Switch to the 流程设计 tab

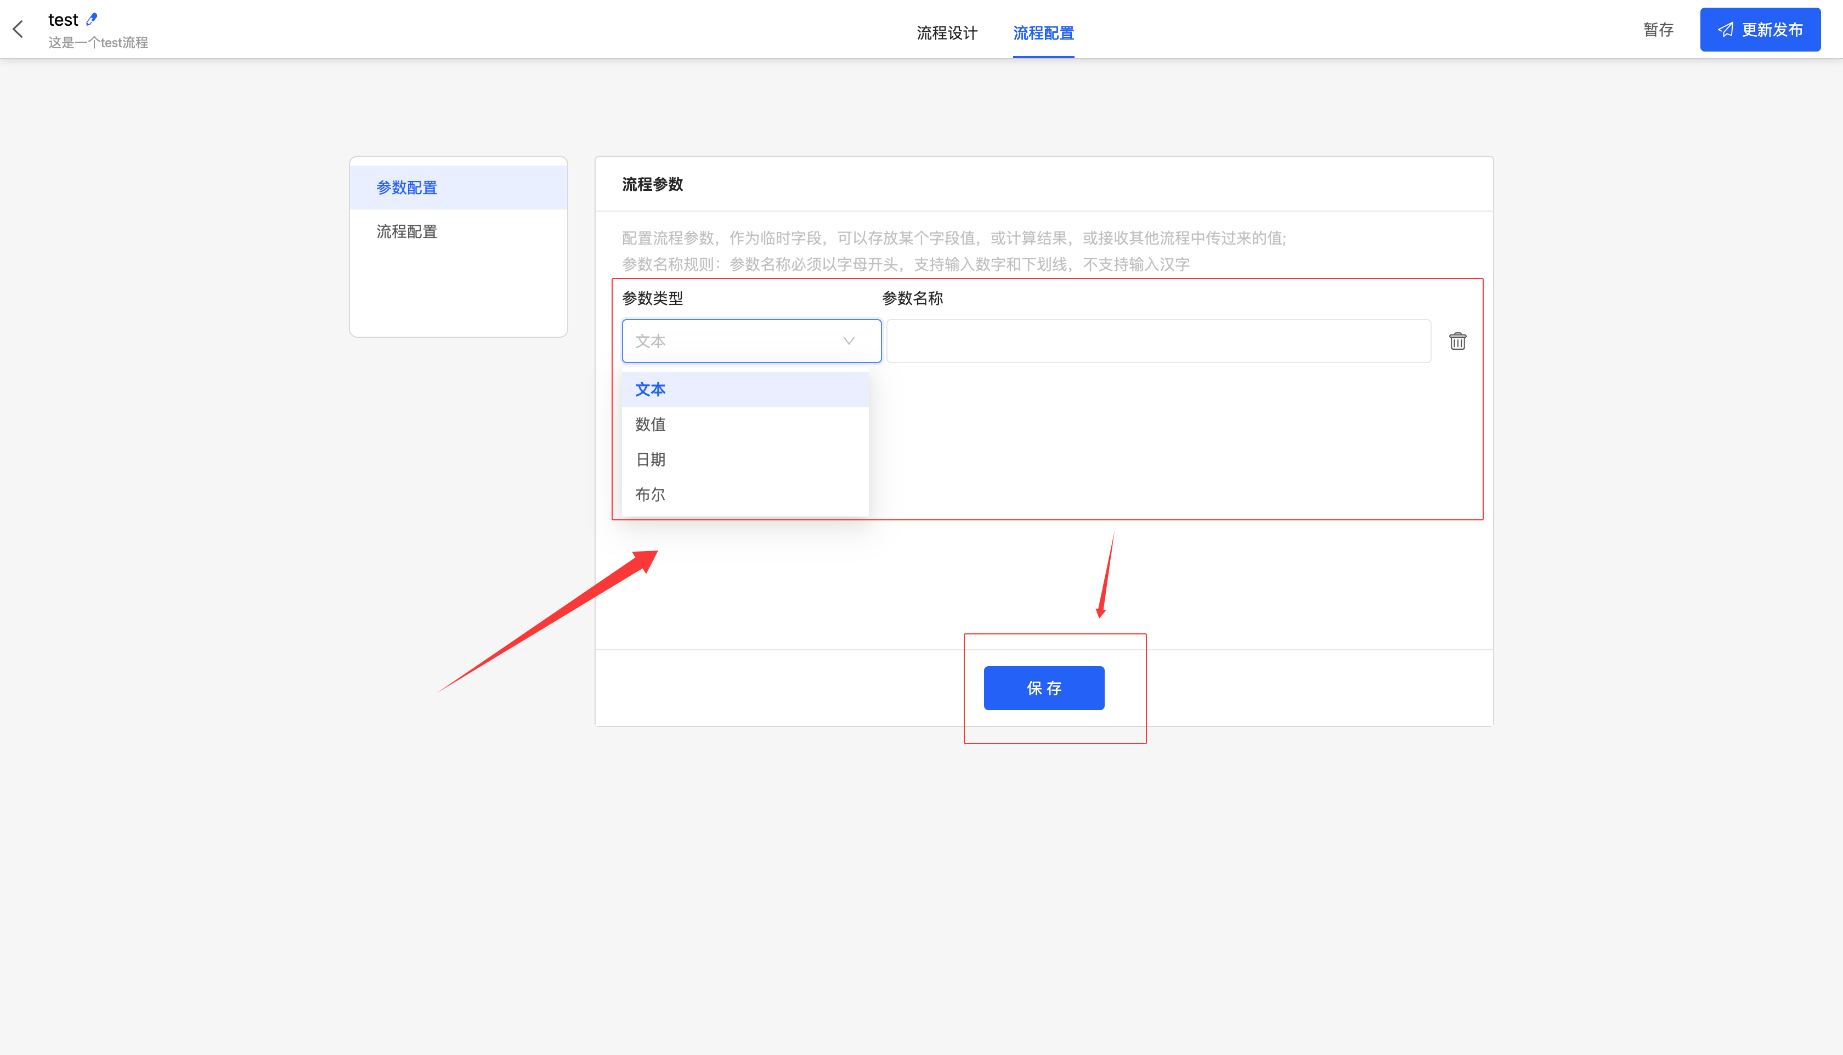click(x=947, y=32)
